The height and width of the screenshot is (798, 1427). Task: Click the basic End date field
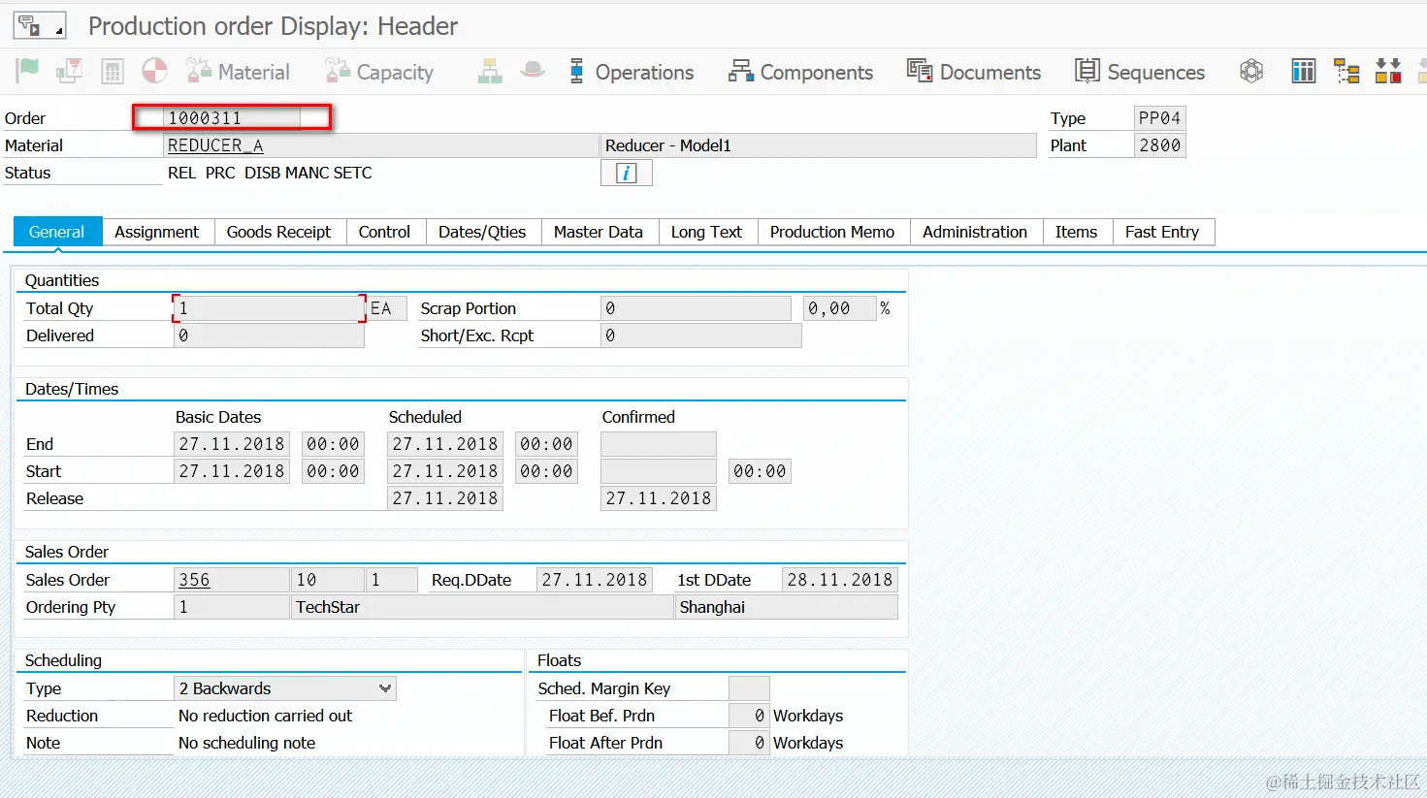(232, 444)
